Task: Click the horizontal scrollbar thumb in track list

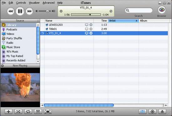Action: point(79,105)
